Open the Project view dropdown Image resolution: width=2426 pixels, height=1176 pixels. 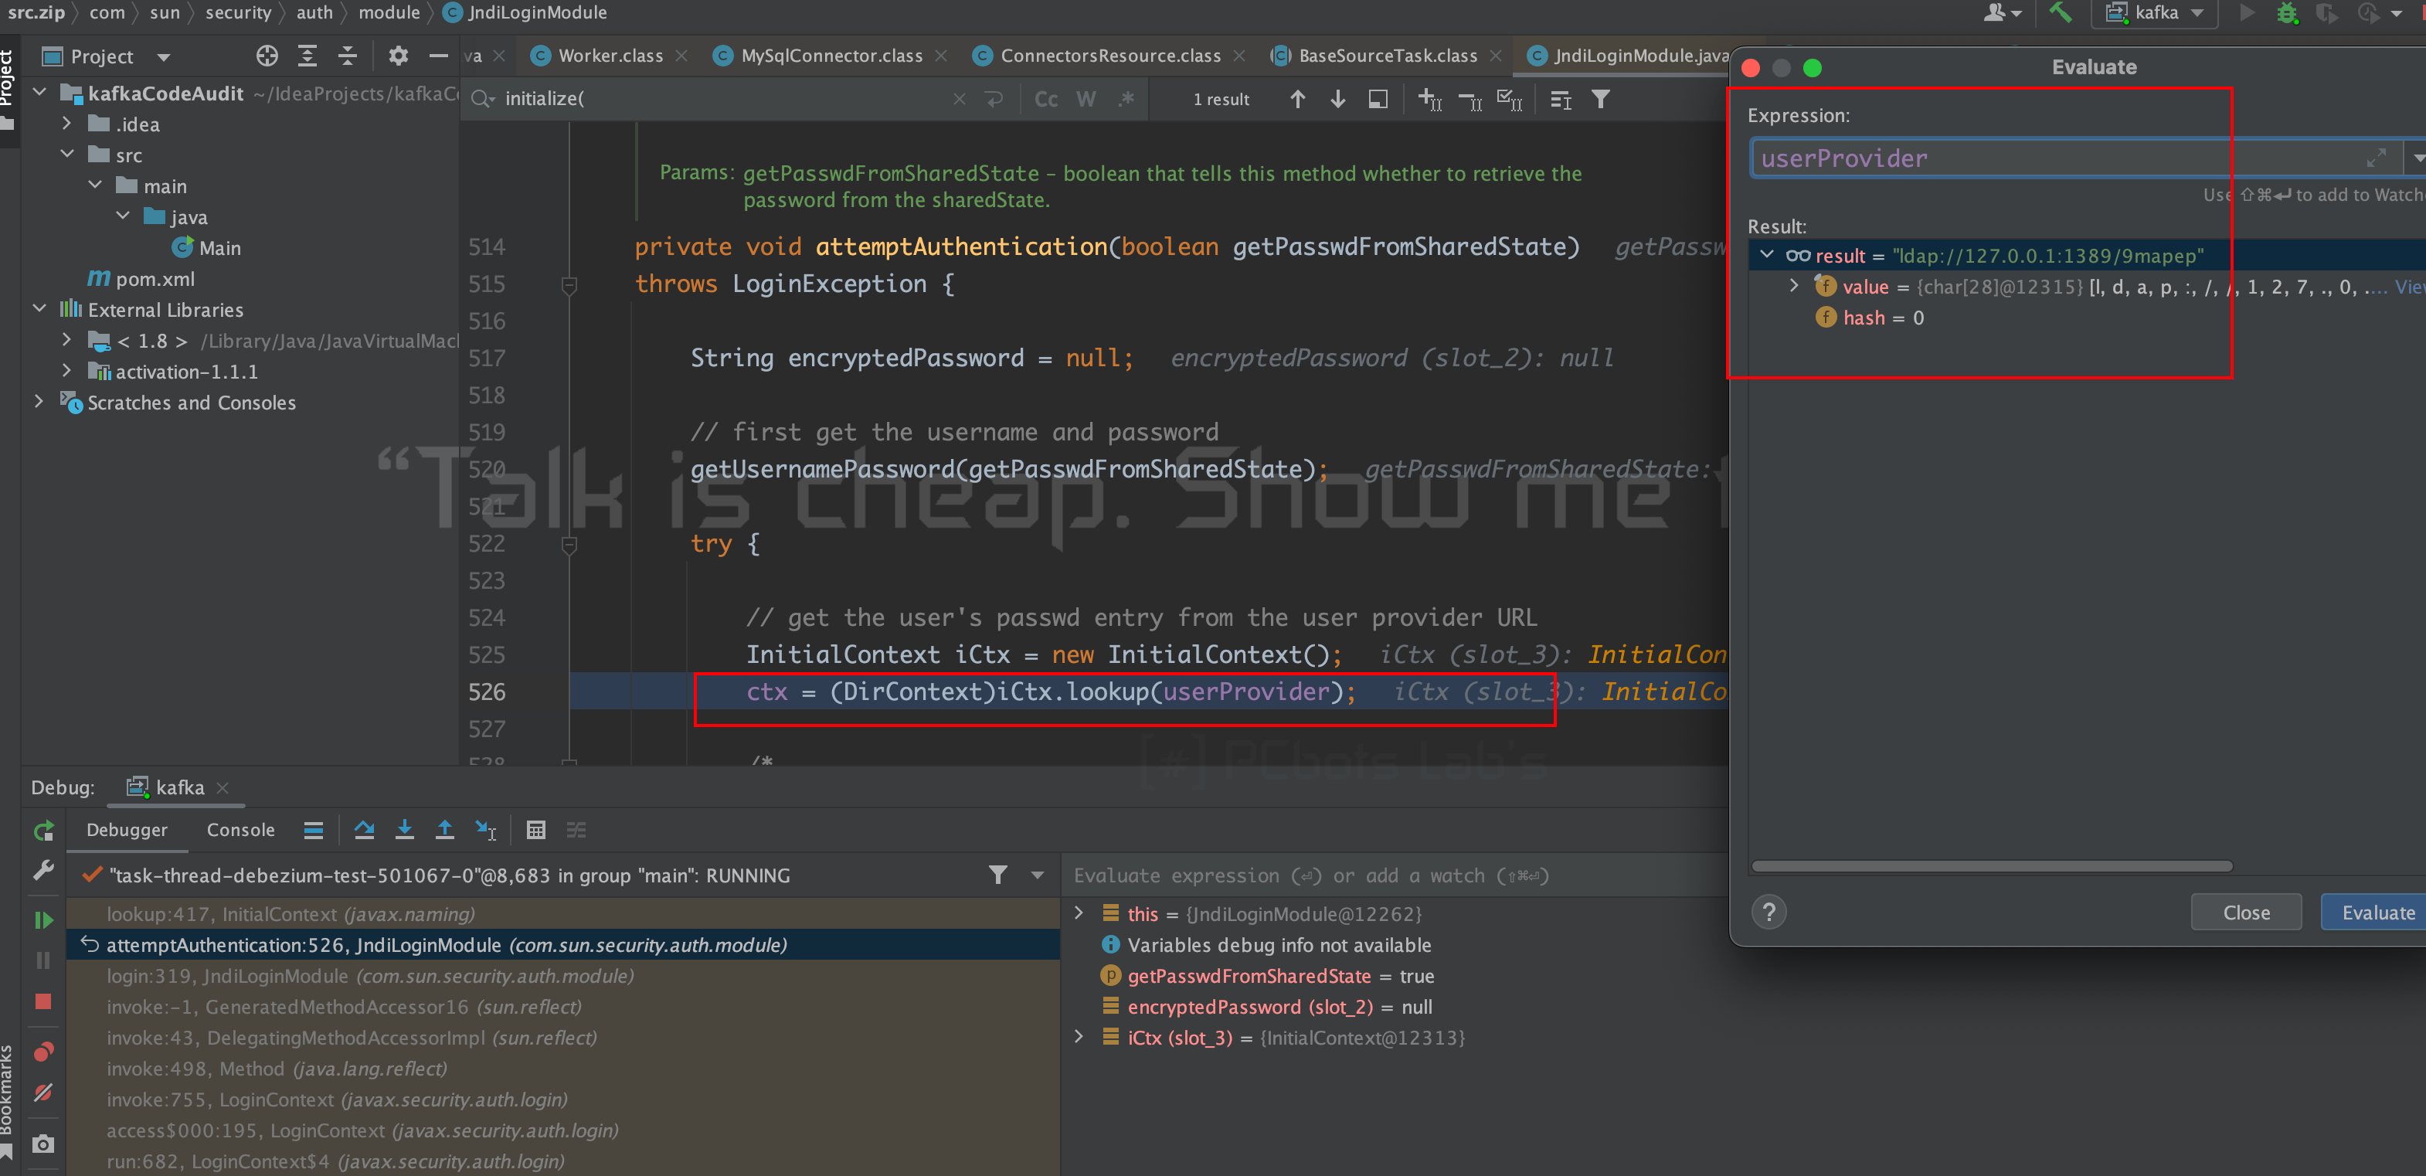pos(163,57)
